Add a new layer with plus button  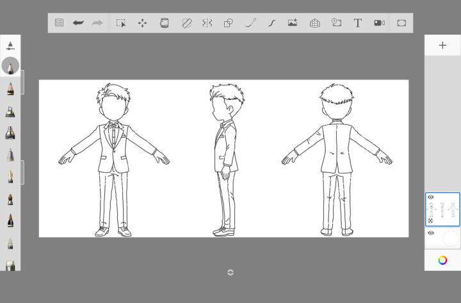coord(442,45)
